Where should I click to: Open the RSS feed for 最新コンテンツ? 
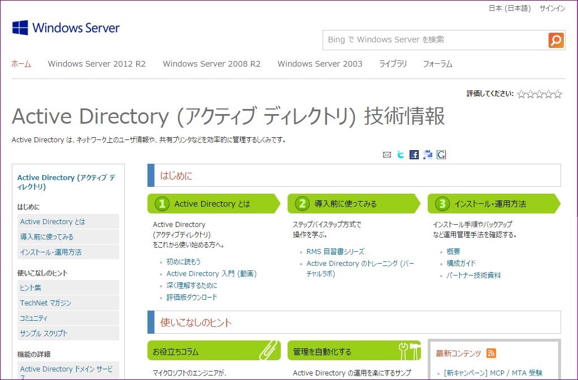[491, 353]
